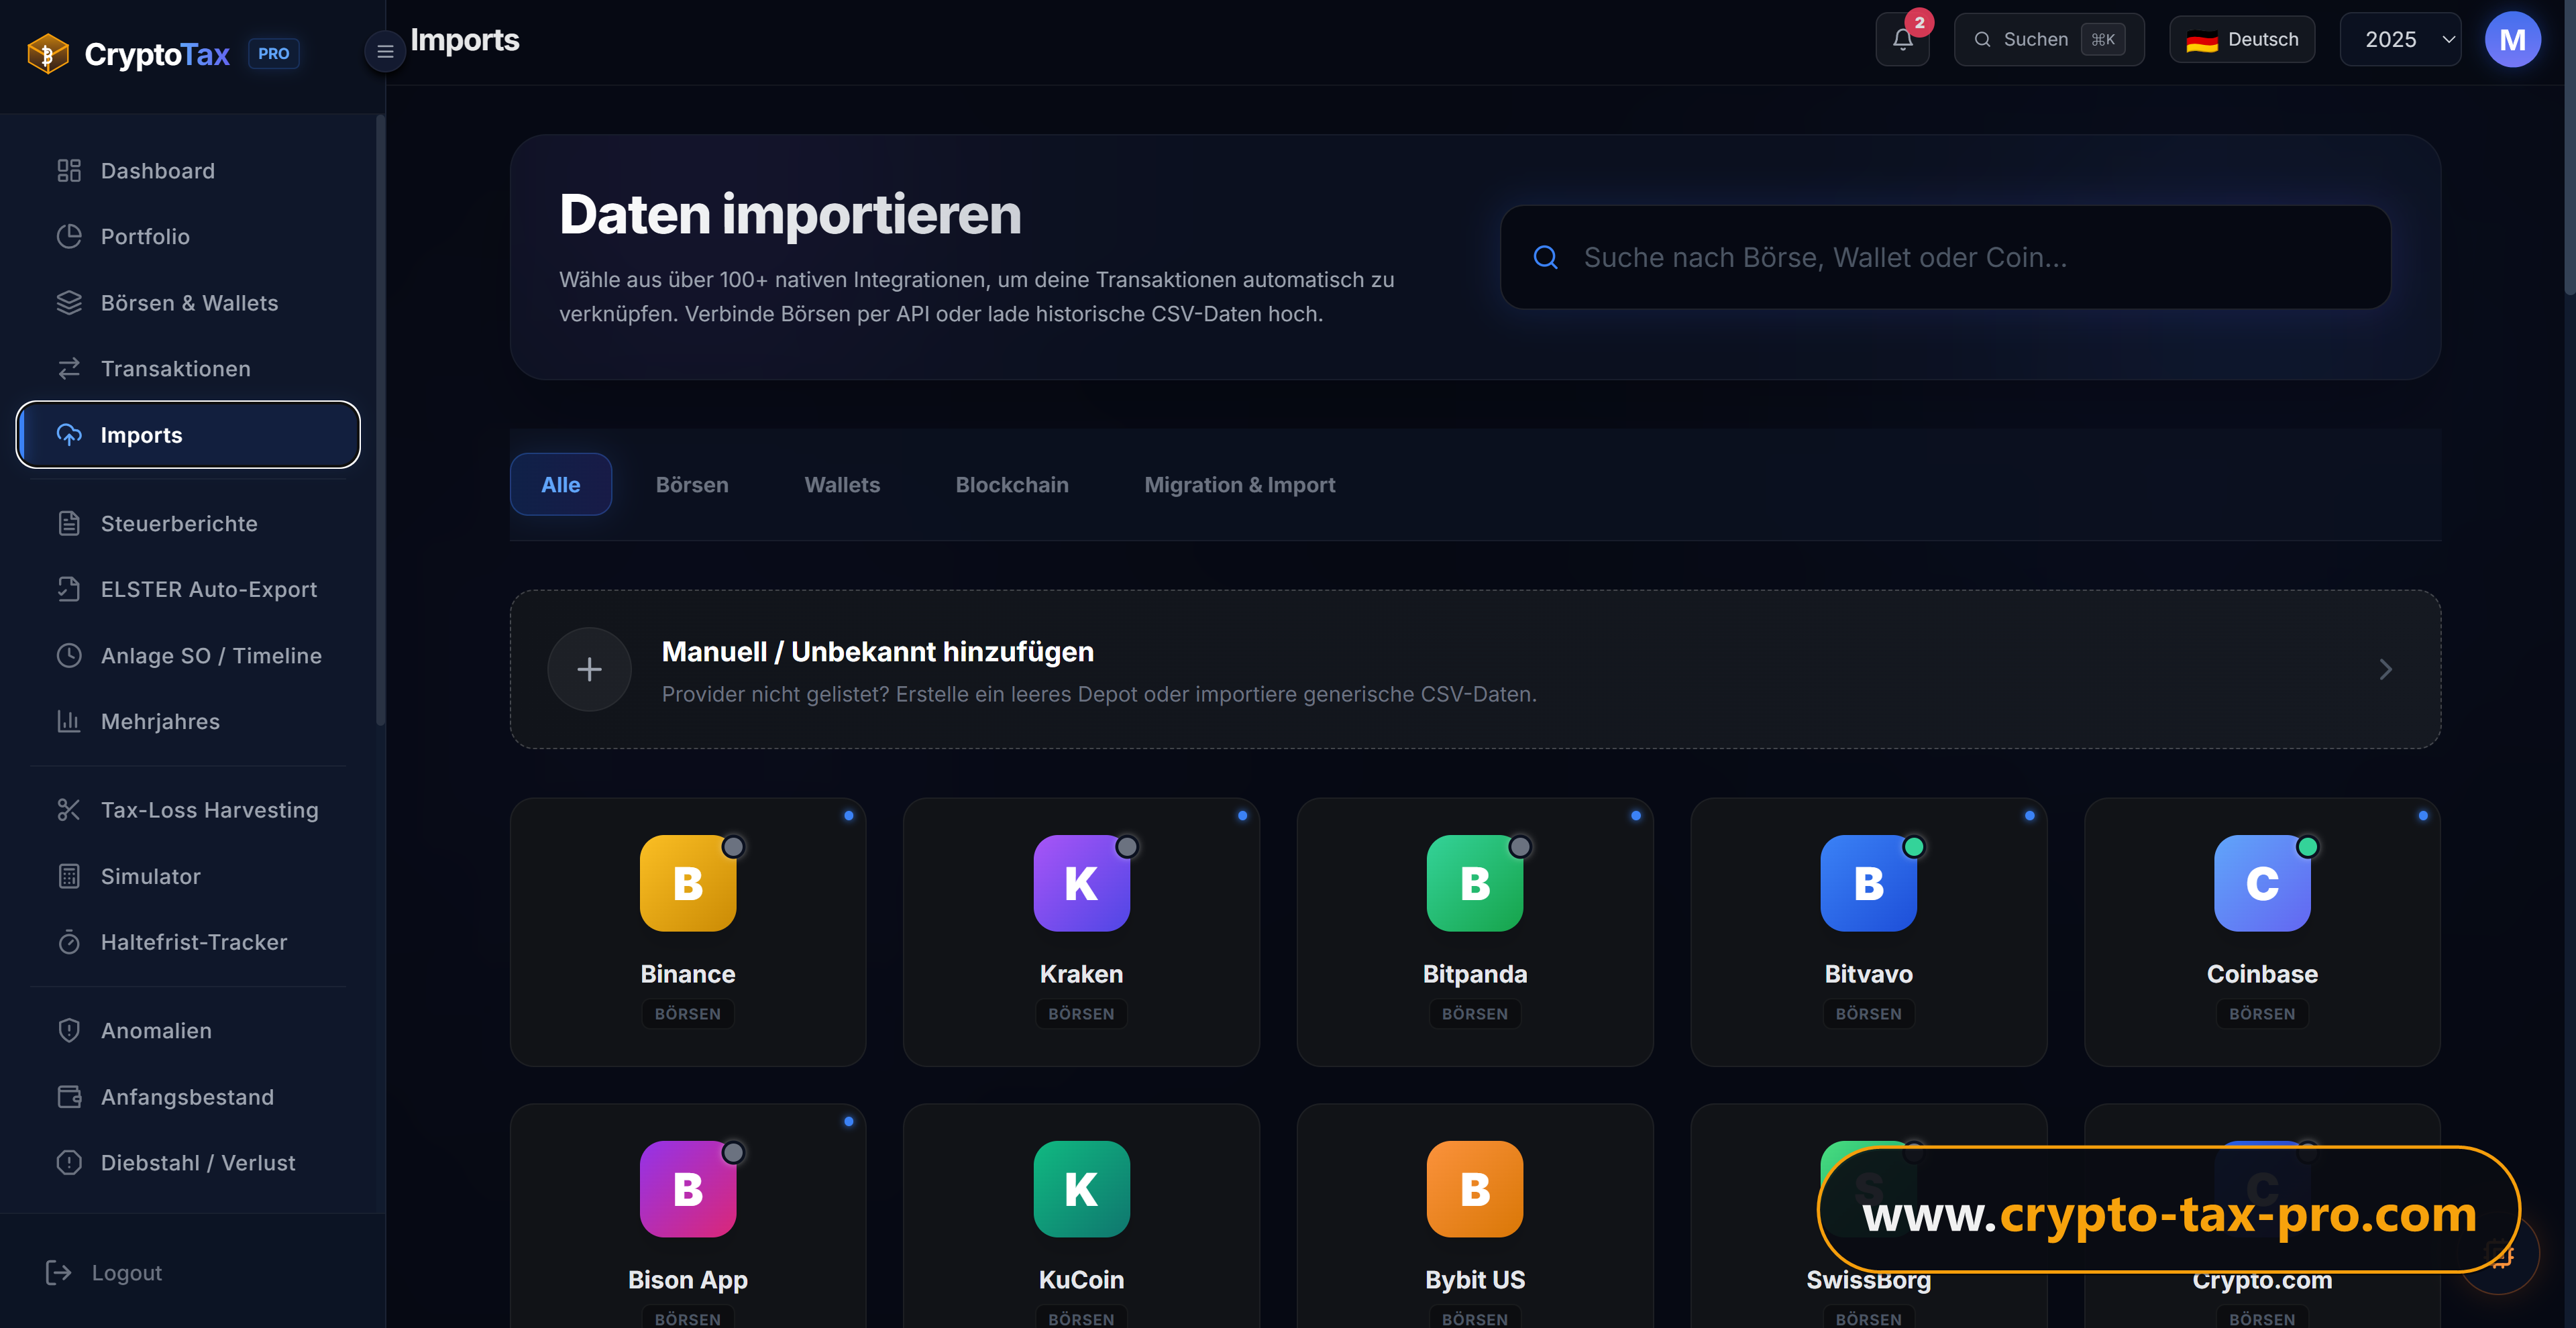Screen dimensions: 2576x1328
Task: Toggle the sidebar hamburger menu button
Action: click(x=385, y=52)
